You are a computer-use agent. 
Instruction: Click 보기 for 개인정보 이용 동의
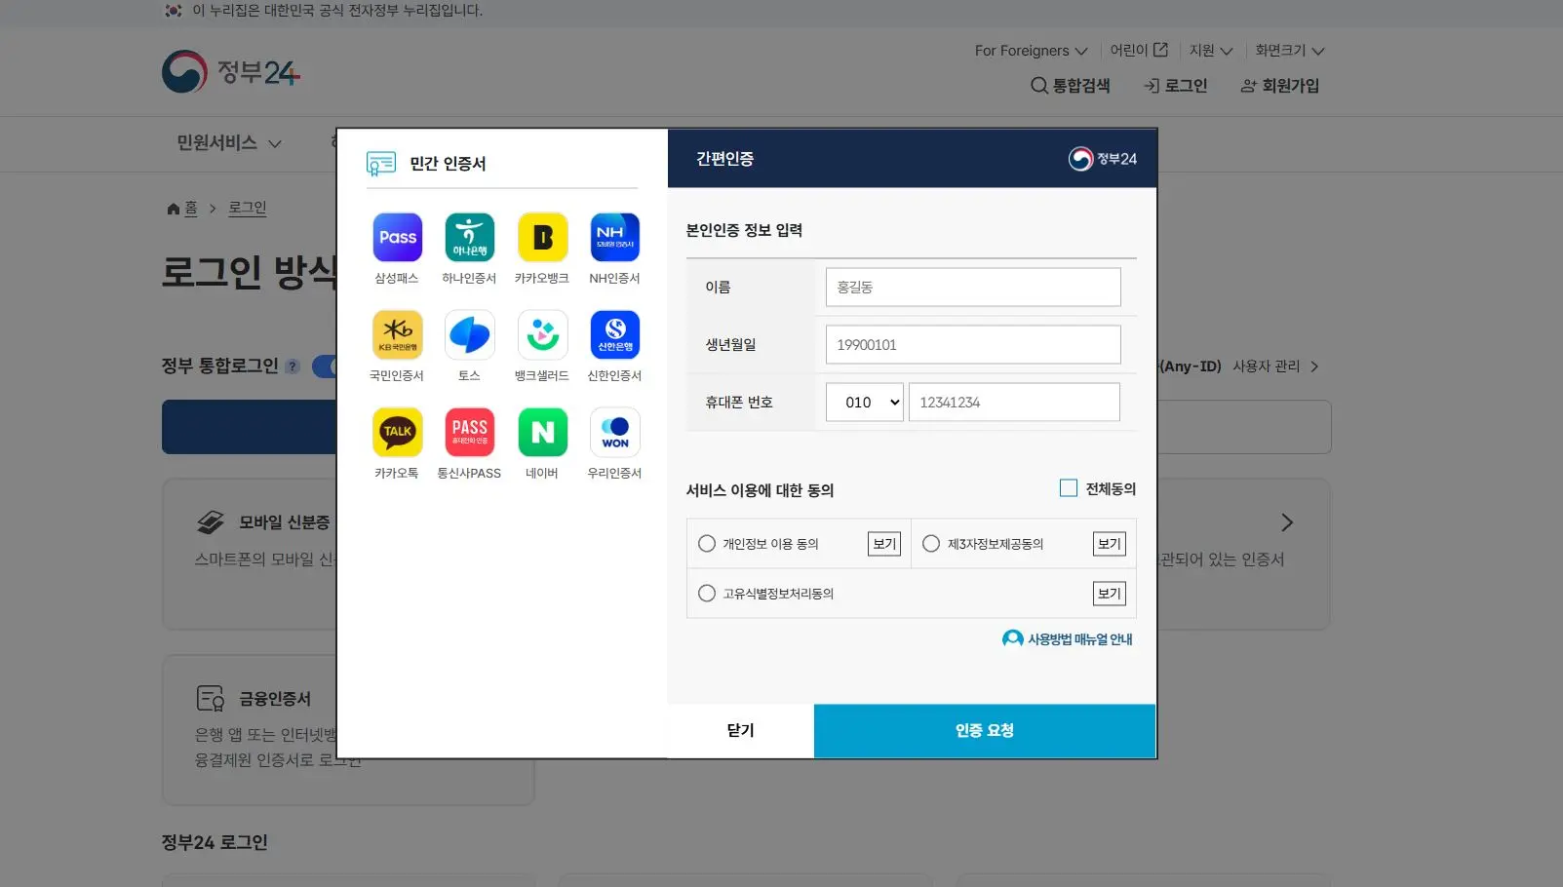pyautogui.click(x=884, y=544)
